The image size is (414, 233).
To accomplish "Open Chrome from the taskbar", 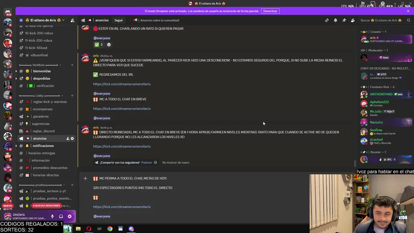I will click(x=110, y=229).
